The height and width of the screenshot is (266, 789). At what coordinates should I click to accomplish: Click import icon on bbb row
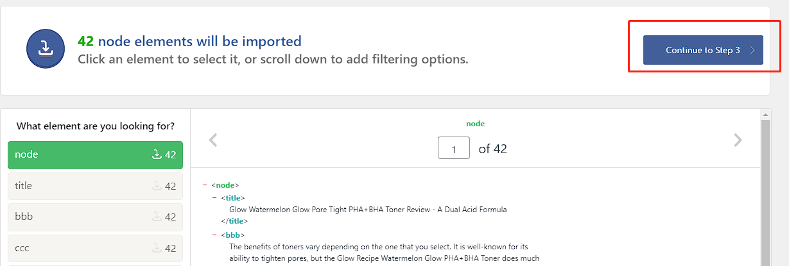(x=156, y=217)
